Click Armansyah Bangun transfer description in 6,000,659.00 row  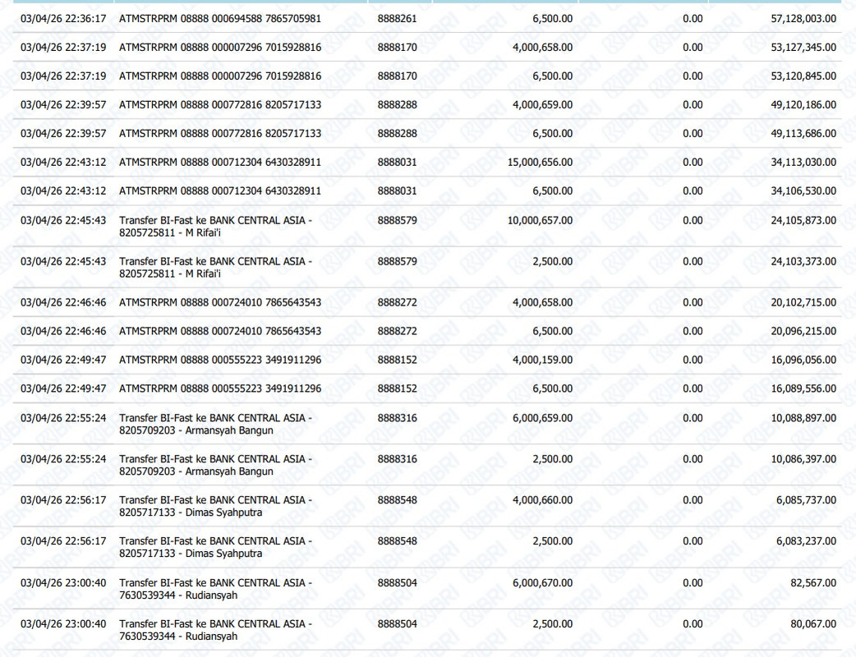215,424
